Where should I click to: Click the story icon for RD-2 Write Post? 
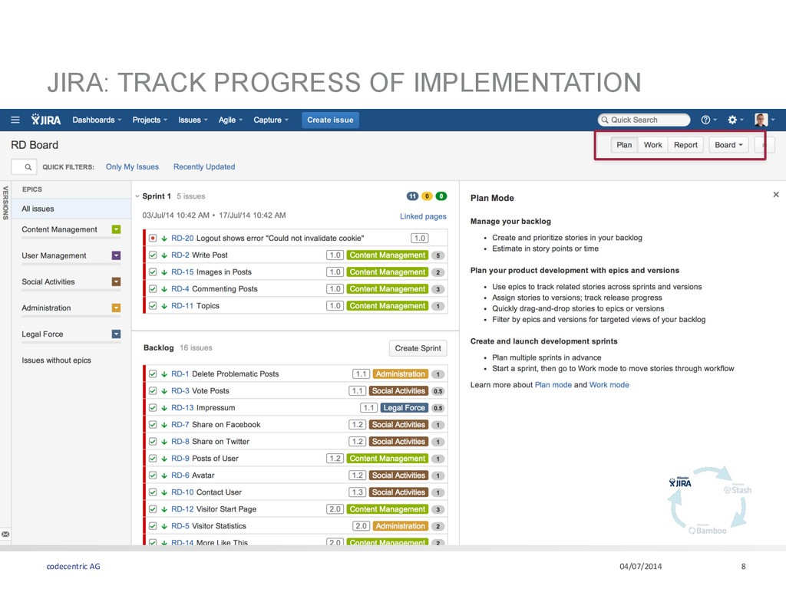[x=153, y=255]
